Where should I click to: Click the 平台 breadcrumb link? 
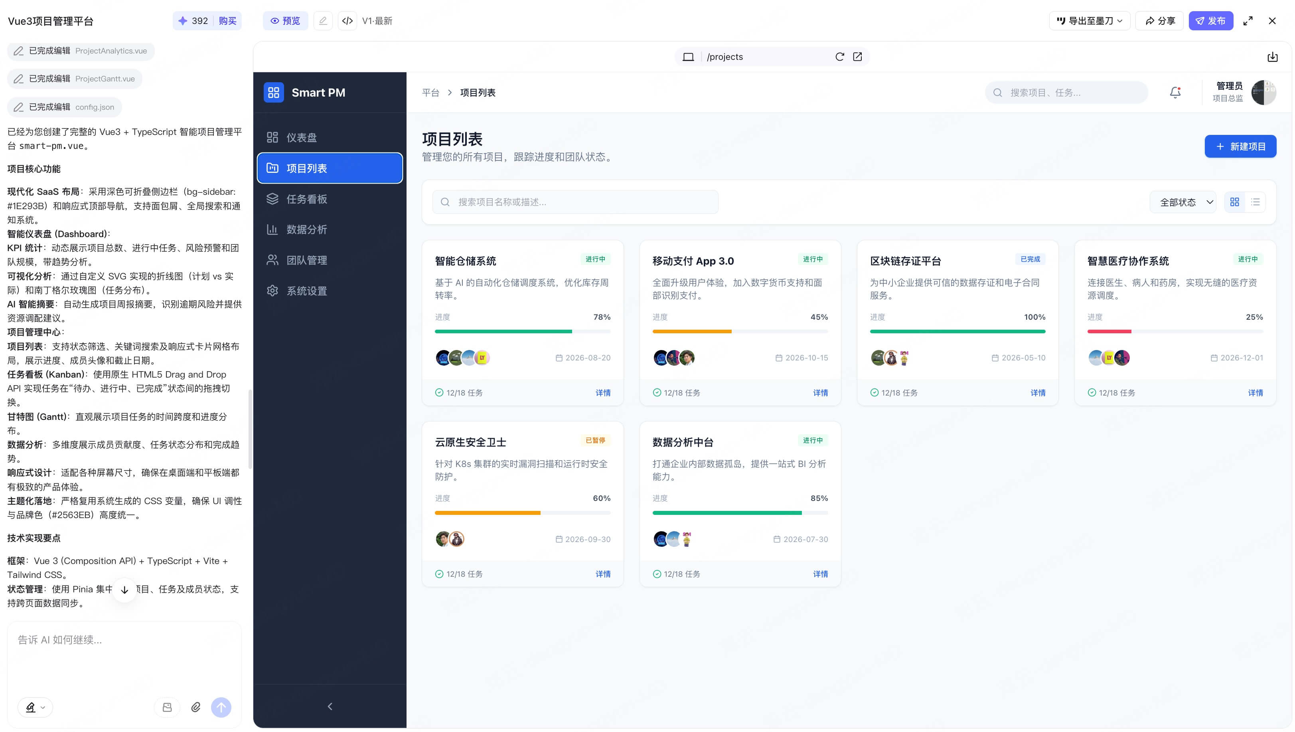[430, 93]
